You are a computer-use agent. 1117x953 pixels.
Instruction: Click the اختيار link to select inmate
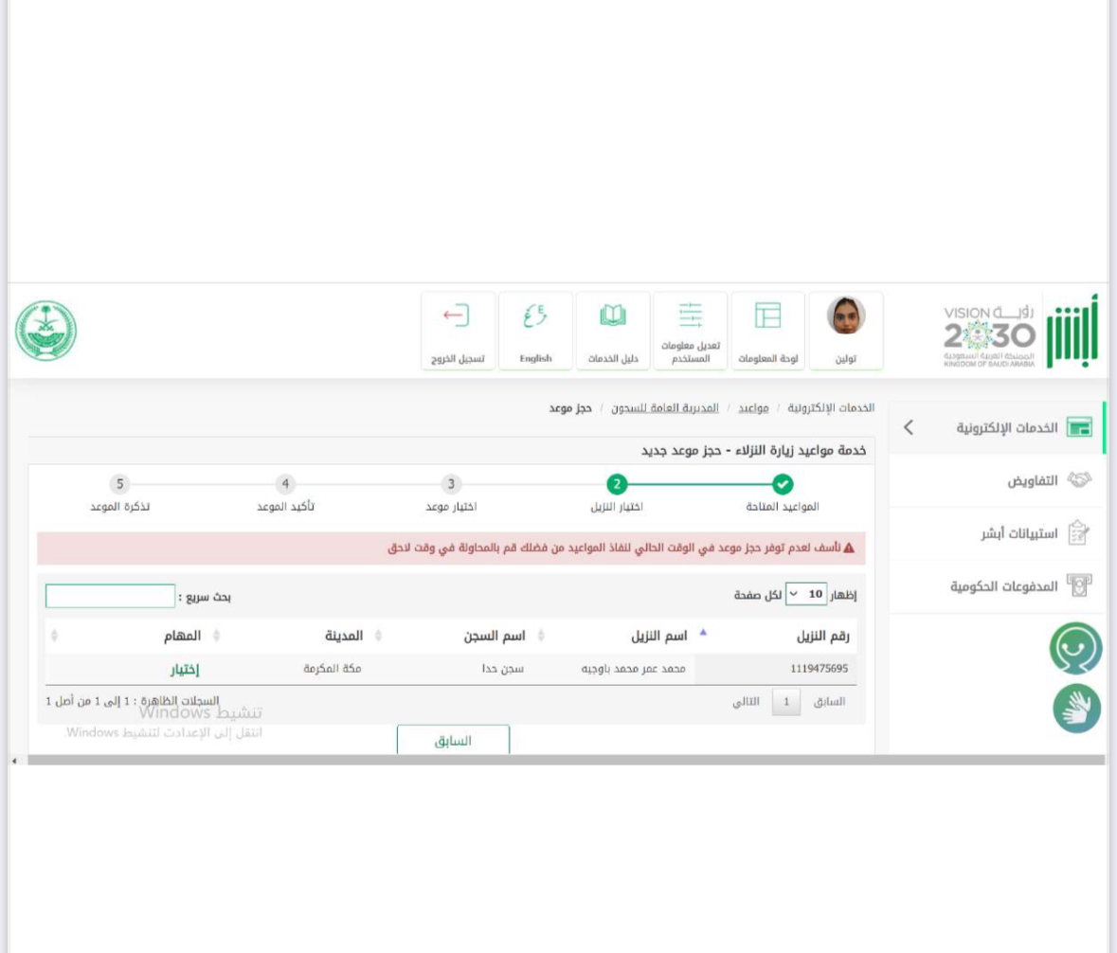[184, 670]
